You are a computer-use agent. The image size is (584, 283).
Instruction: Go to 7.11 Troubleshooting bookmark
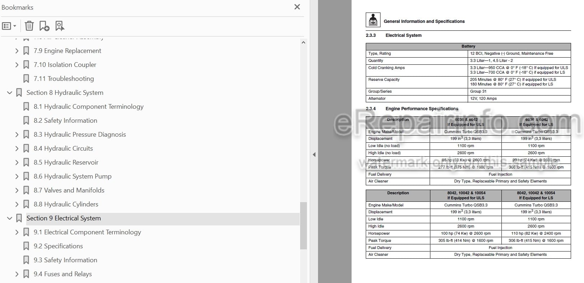tap(64, 79)
